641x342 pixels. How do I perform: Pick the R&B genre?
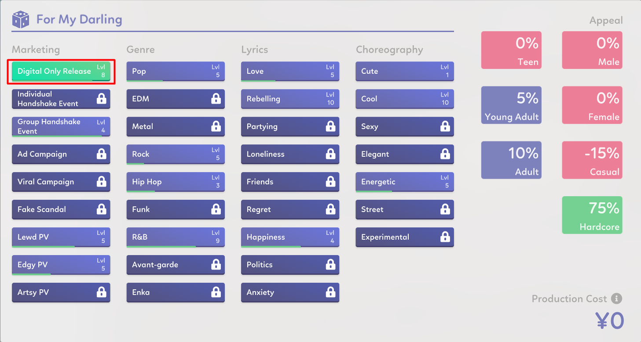pyautogui.click(x=175, y=237)
